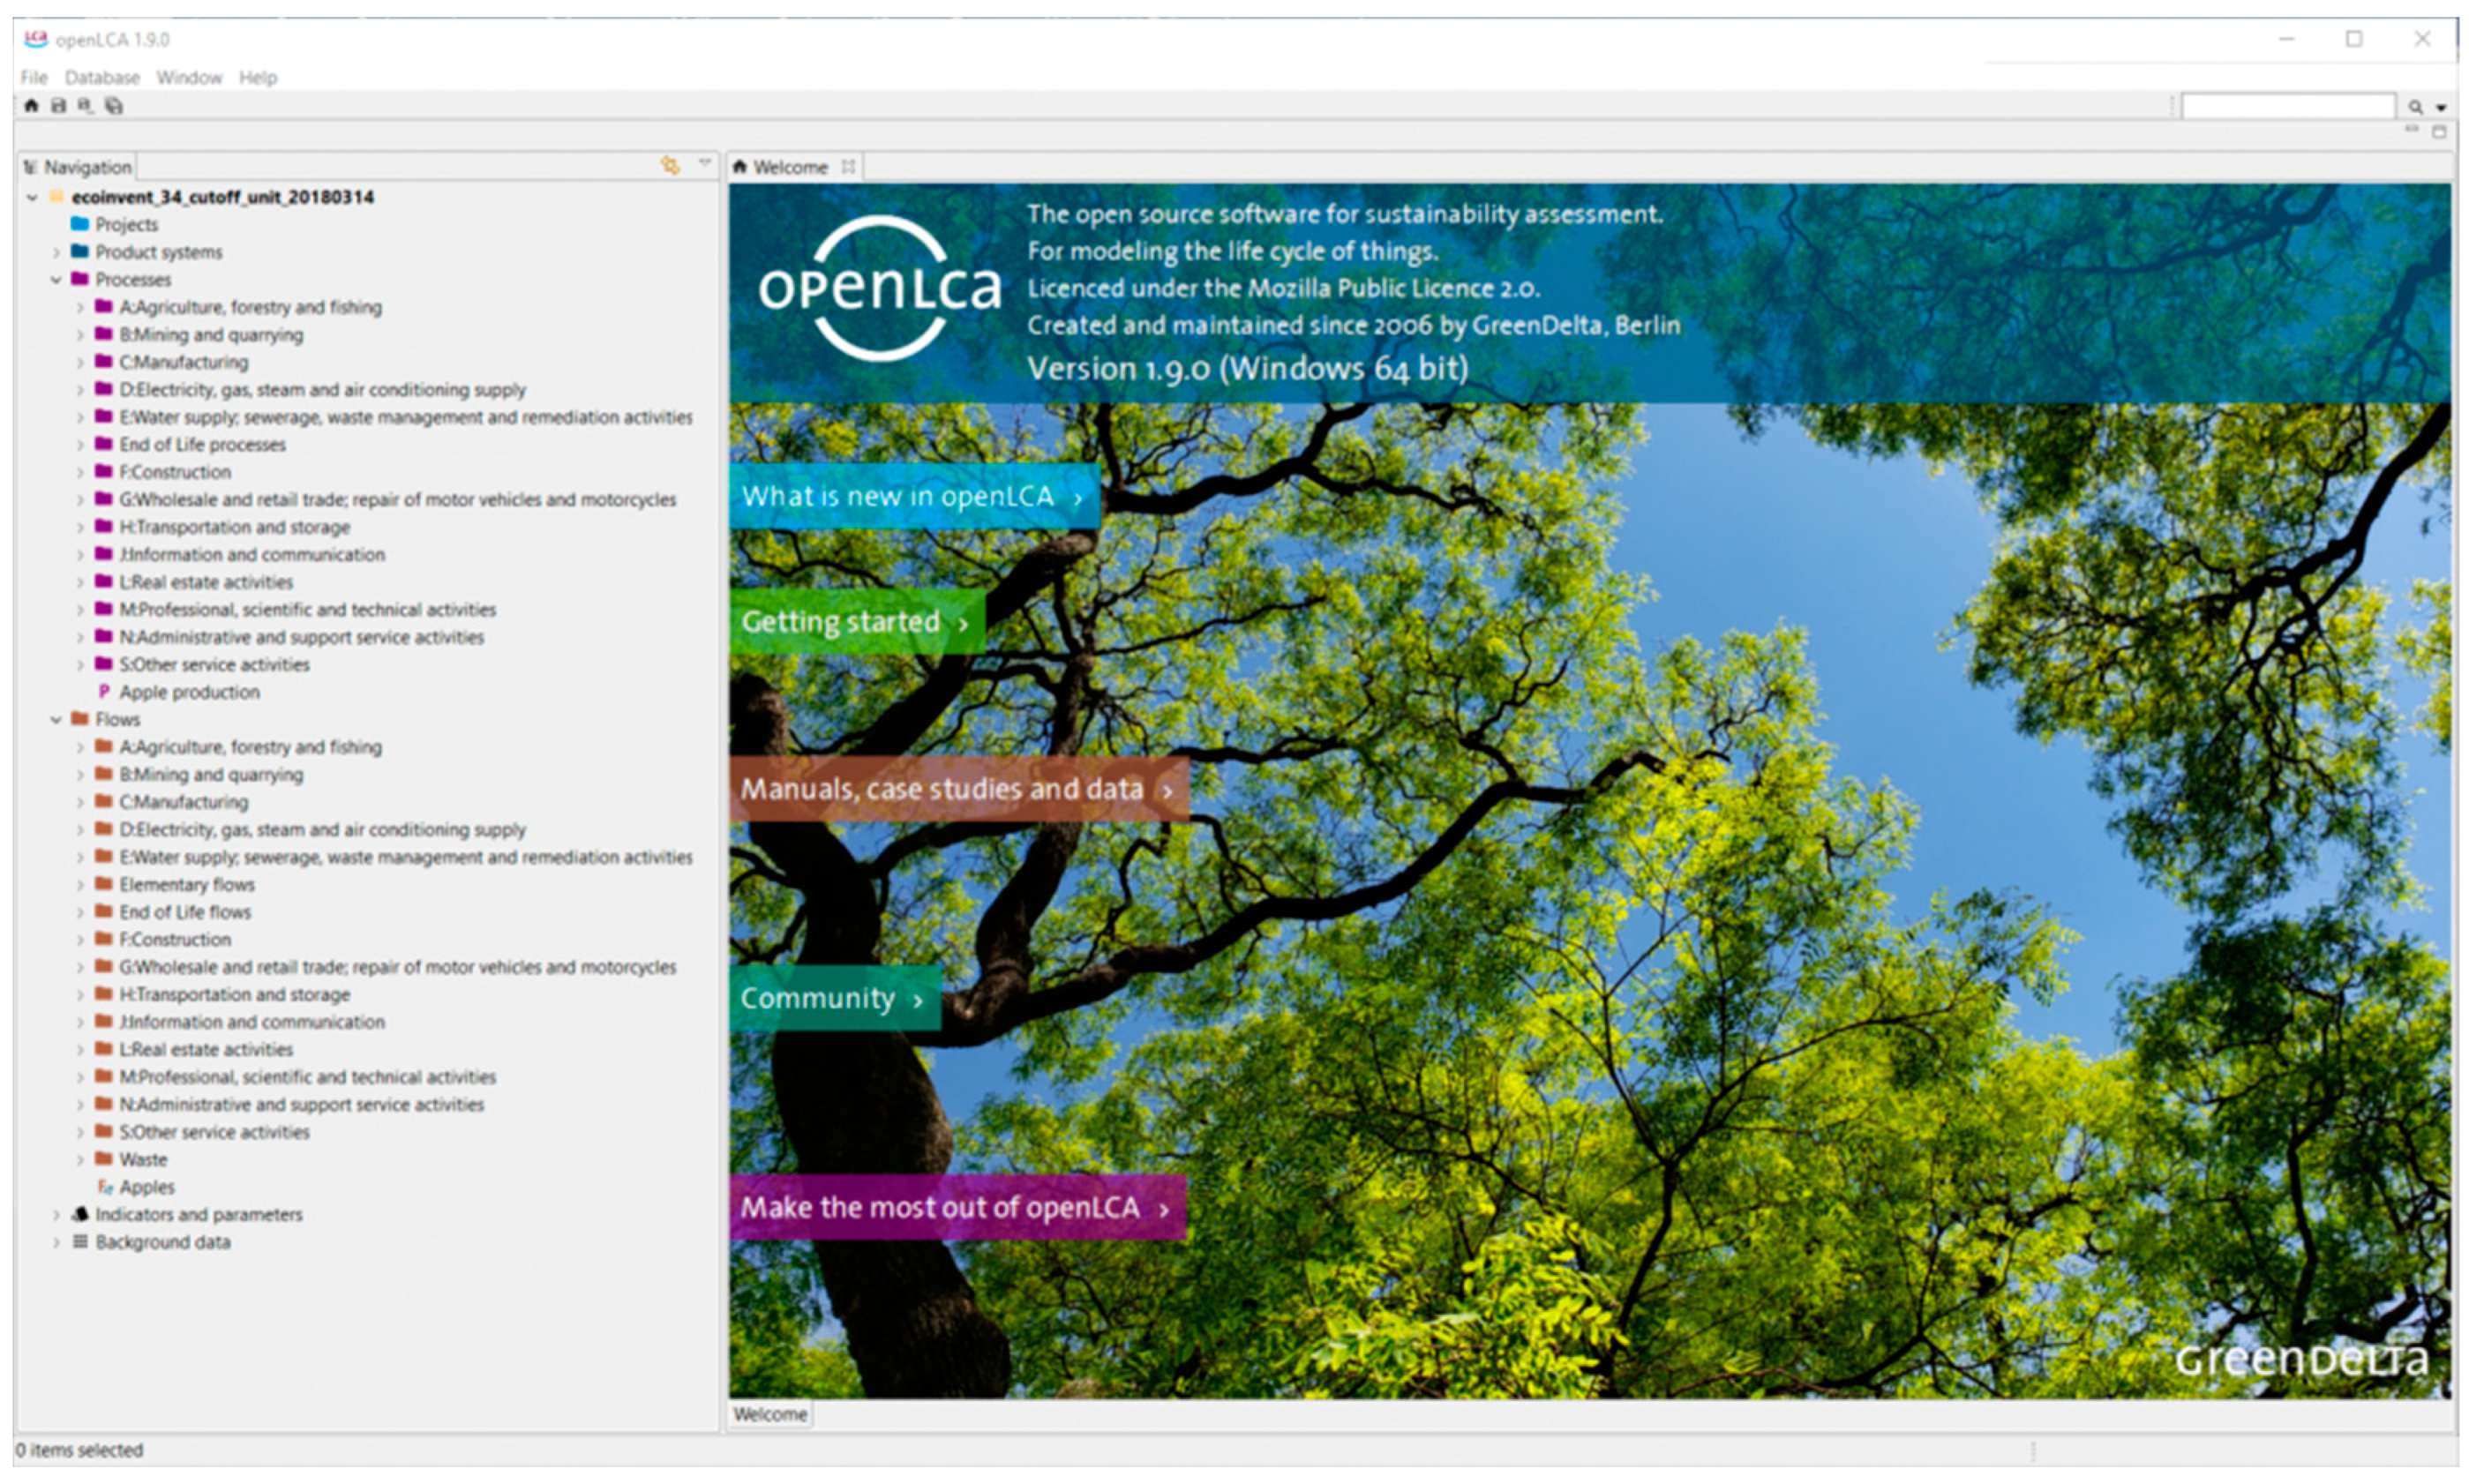This screenshot has width=2469, height=1484.
Task: Click the Home toolbar icon
Action: pos(32,106)
